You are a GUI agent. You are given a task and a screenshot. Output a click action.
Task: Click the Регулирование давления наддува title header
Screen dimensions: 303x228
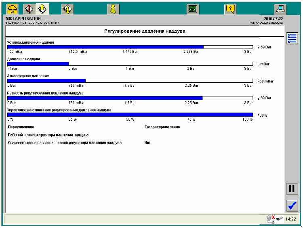coord(145,31)
